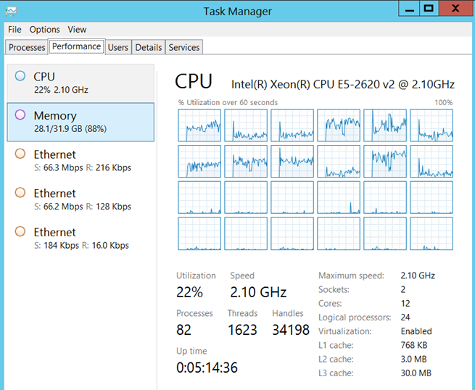Click the bottom-right logical processor graph
The width and height of the screenshot is (475, 390).
coord(431,233)
